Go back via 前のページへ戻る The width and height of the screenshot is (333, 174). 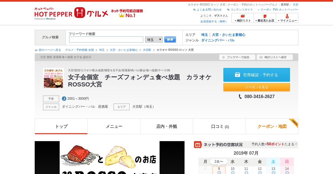[50, 50]
